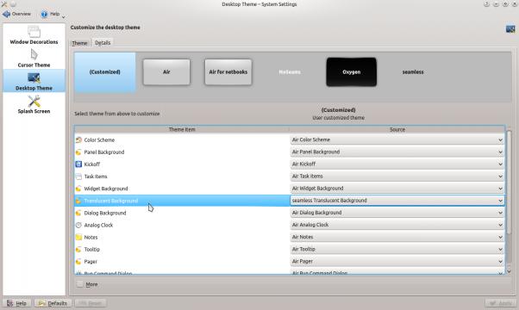Click the Help icon in toolbar
519x310 pixels.
44,15
